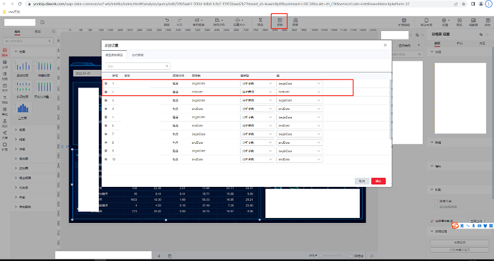Select the Charts icon in the left sidebar
The image size is (494, 261).
coord(5,50)
